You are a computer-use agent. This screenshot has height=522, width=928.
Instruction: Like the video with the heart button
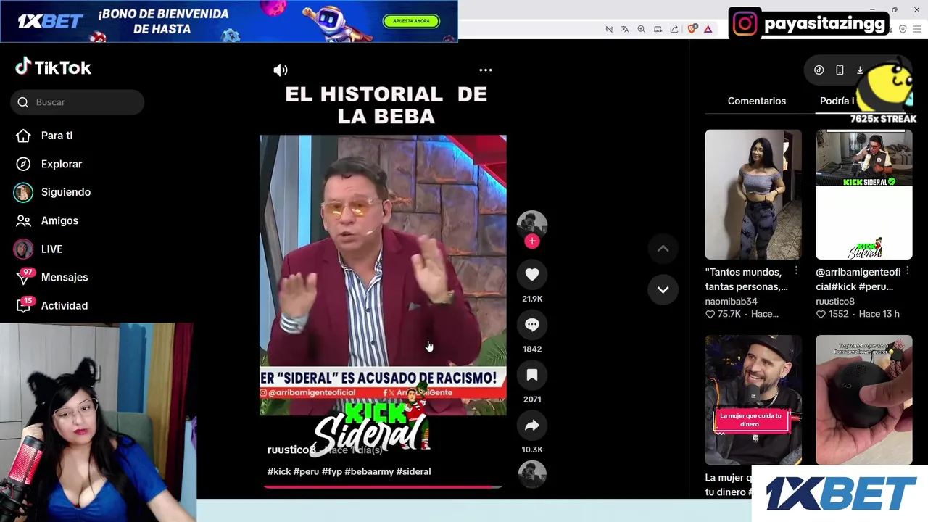532,274
